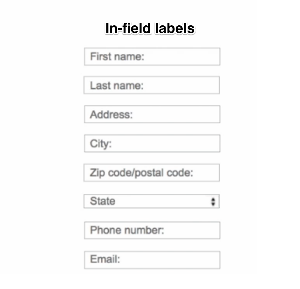Click inside the Last name field
The width and height of the screenshot is (300, 289).
coord(151,85)
